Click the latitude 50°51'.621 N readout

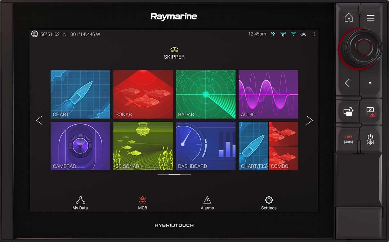click(x=53, y=34)
